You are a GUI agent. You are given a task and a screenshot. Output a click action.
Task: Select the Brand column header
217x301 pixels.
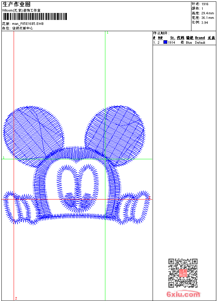click(x=200, y=38)
